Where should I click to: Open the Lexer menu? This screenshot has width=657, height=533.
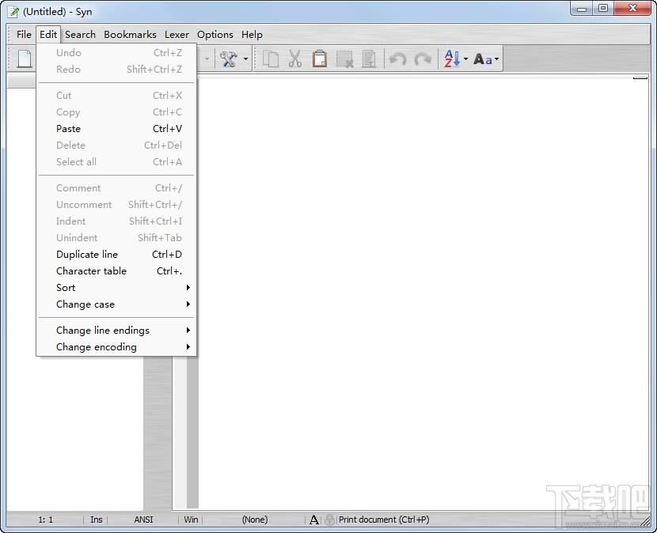point(177,34)
